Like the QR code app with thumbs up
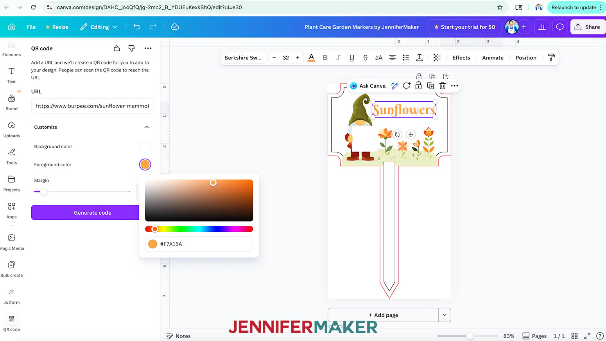This screenshot has width=606, height=341. 117,48
